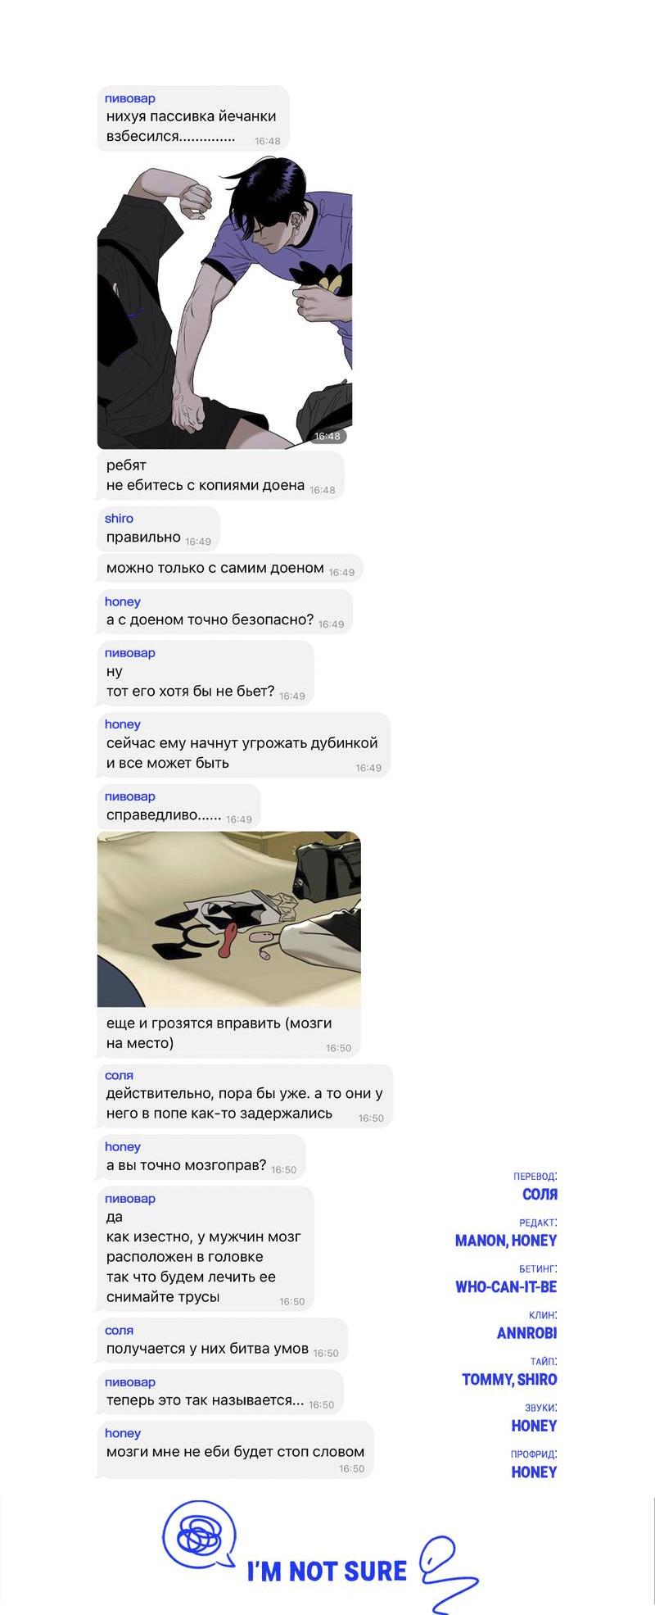Select message 'справедливо......' from пивовар
Image resolution: width=655 pixels, height=1615 pixels.
tap(179, 807)
